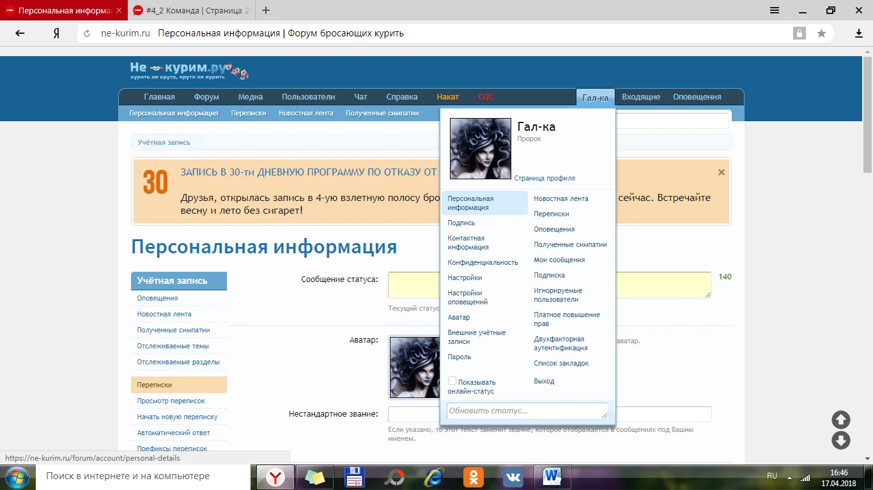Dismiss the 30-day program notice
The width and height of the screenshot is (873, 490).
tap(721, 172)
